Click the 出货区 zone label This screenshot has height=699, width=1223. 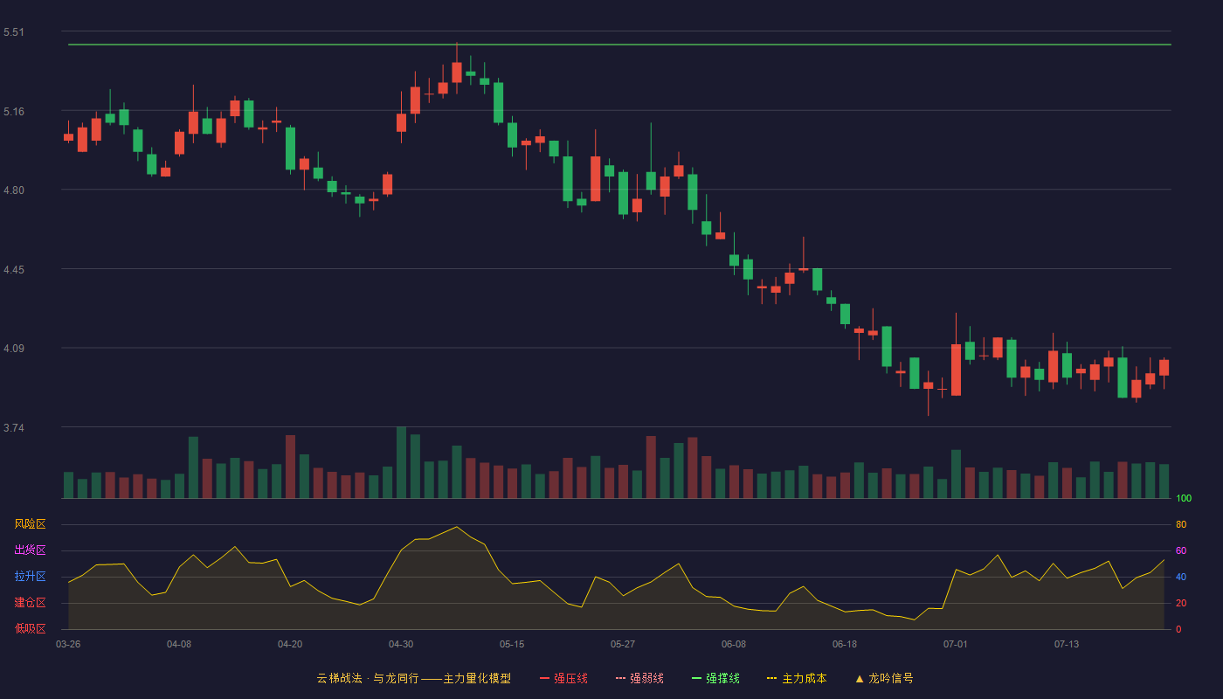pyautogui.click(x=30, y=550)
